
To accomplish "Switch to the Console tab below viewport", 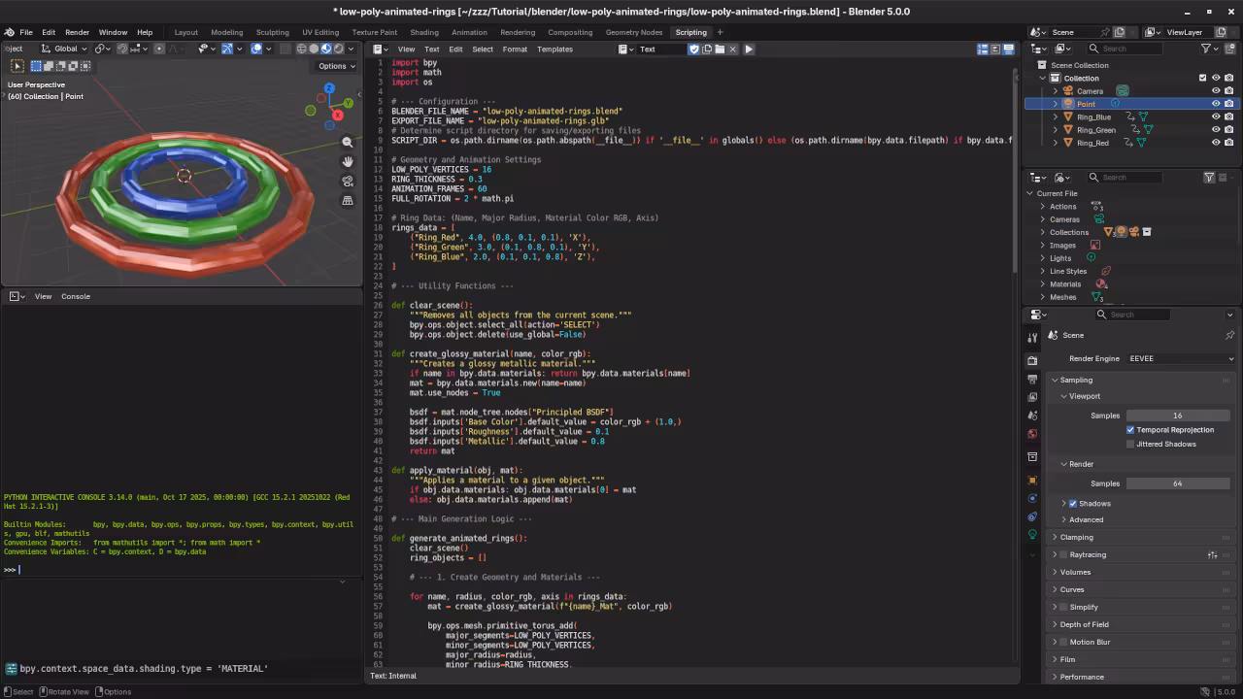I will tap(75, 296).
